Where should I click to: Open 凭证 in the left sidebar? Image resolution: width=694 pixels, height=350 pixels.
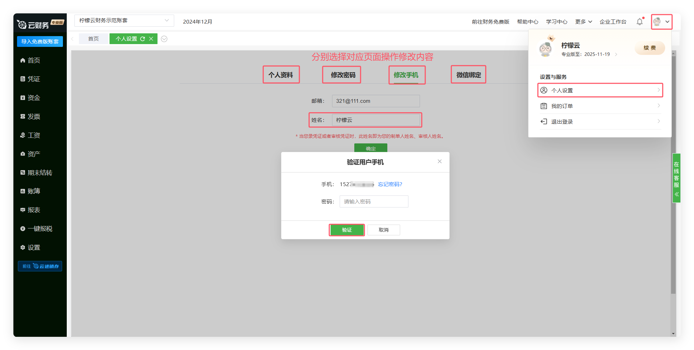click(34, 79)
